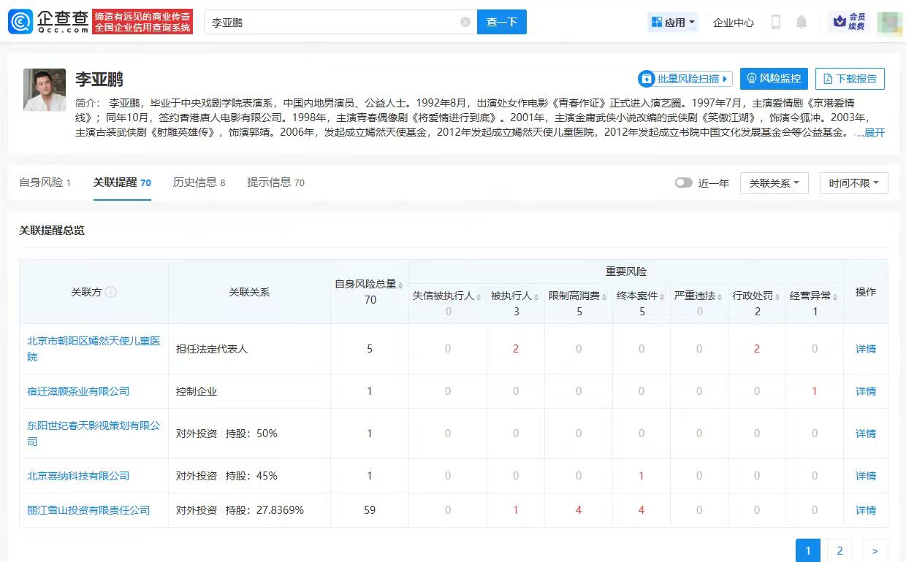Go to page 2 of results
Screen dimensions: 906x562
tap(840, 551)
